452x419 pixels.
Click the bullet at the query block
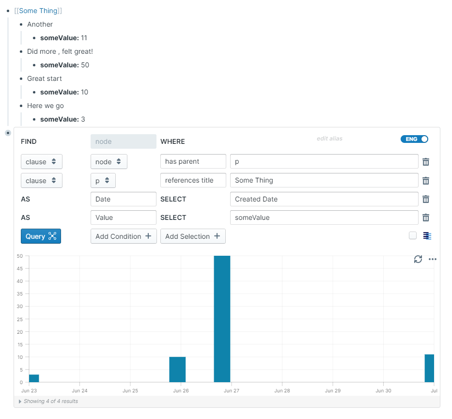[x=8, y=133]
